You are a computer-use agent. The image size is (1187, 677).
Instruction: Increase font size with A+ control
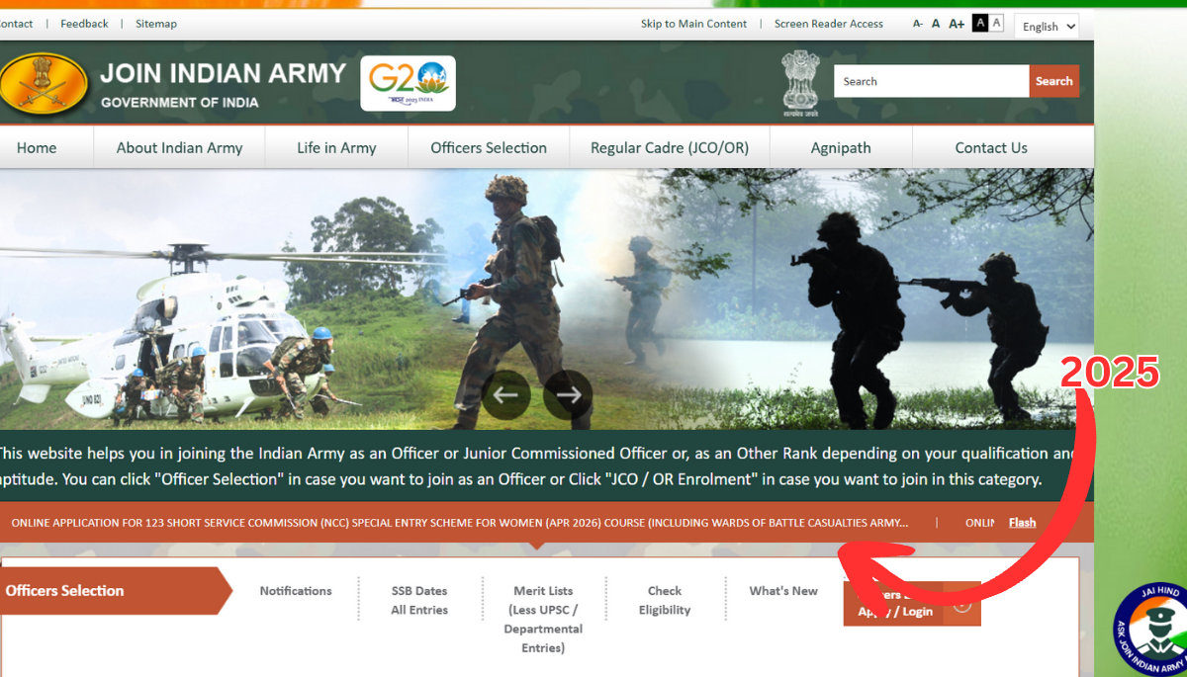point(957,24)
